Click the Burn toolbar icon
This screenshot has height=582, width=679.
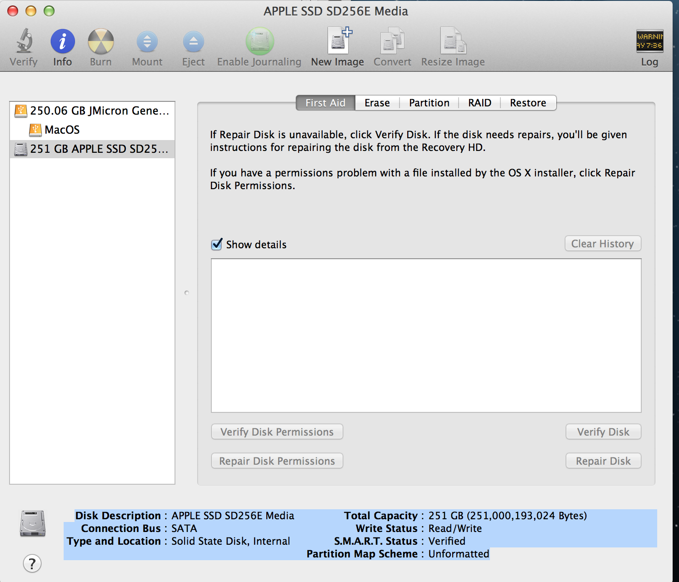100,41
